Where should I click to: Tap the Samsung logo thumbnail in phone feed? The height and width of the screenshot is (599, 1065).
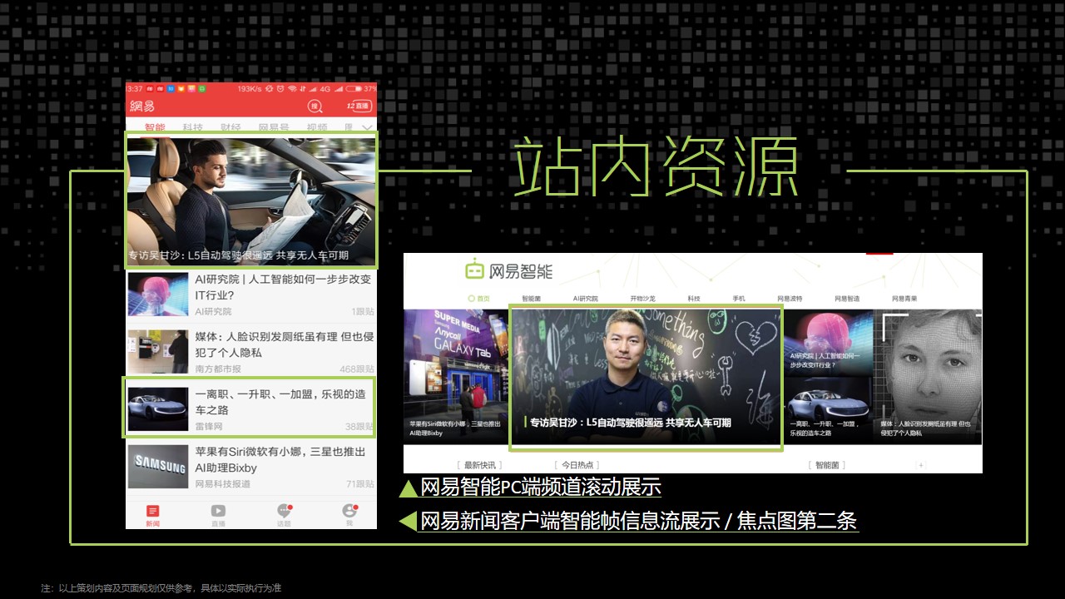(158, 467)
